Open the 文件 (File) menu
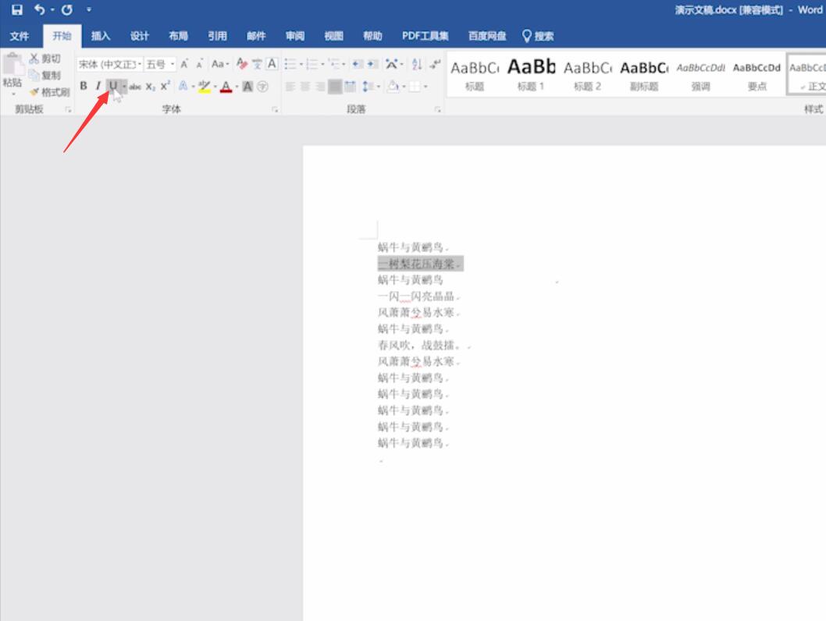The image size is (826, 621). [x=19, y=36]
